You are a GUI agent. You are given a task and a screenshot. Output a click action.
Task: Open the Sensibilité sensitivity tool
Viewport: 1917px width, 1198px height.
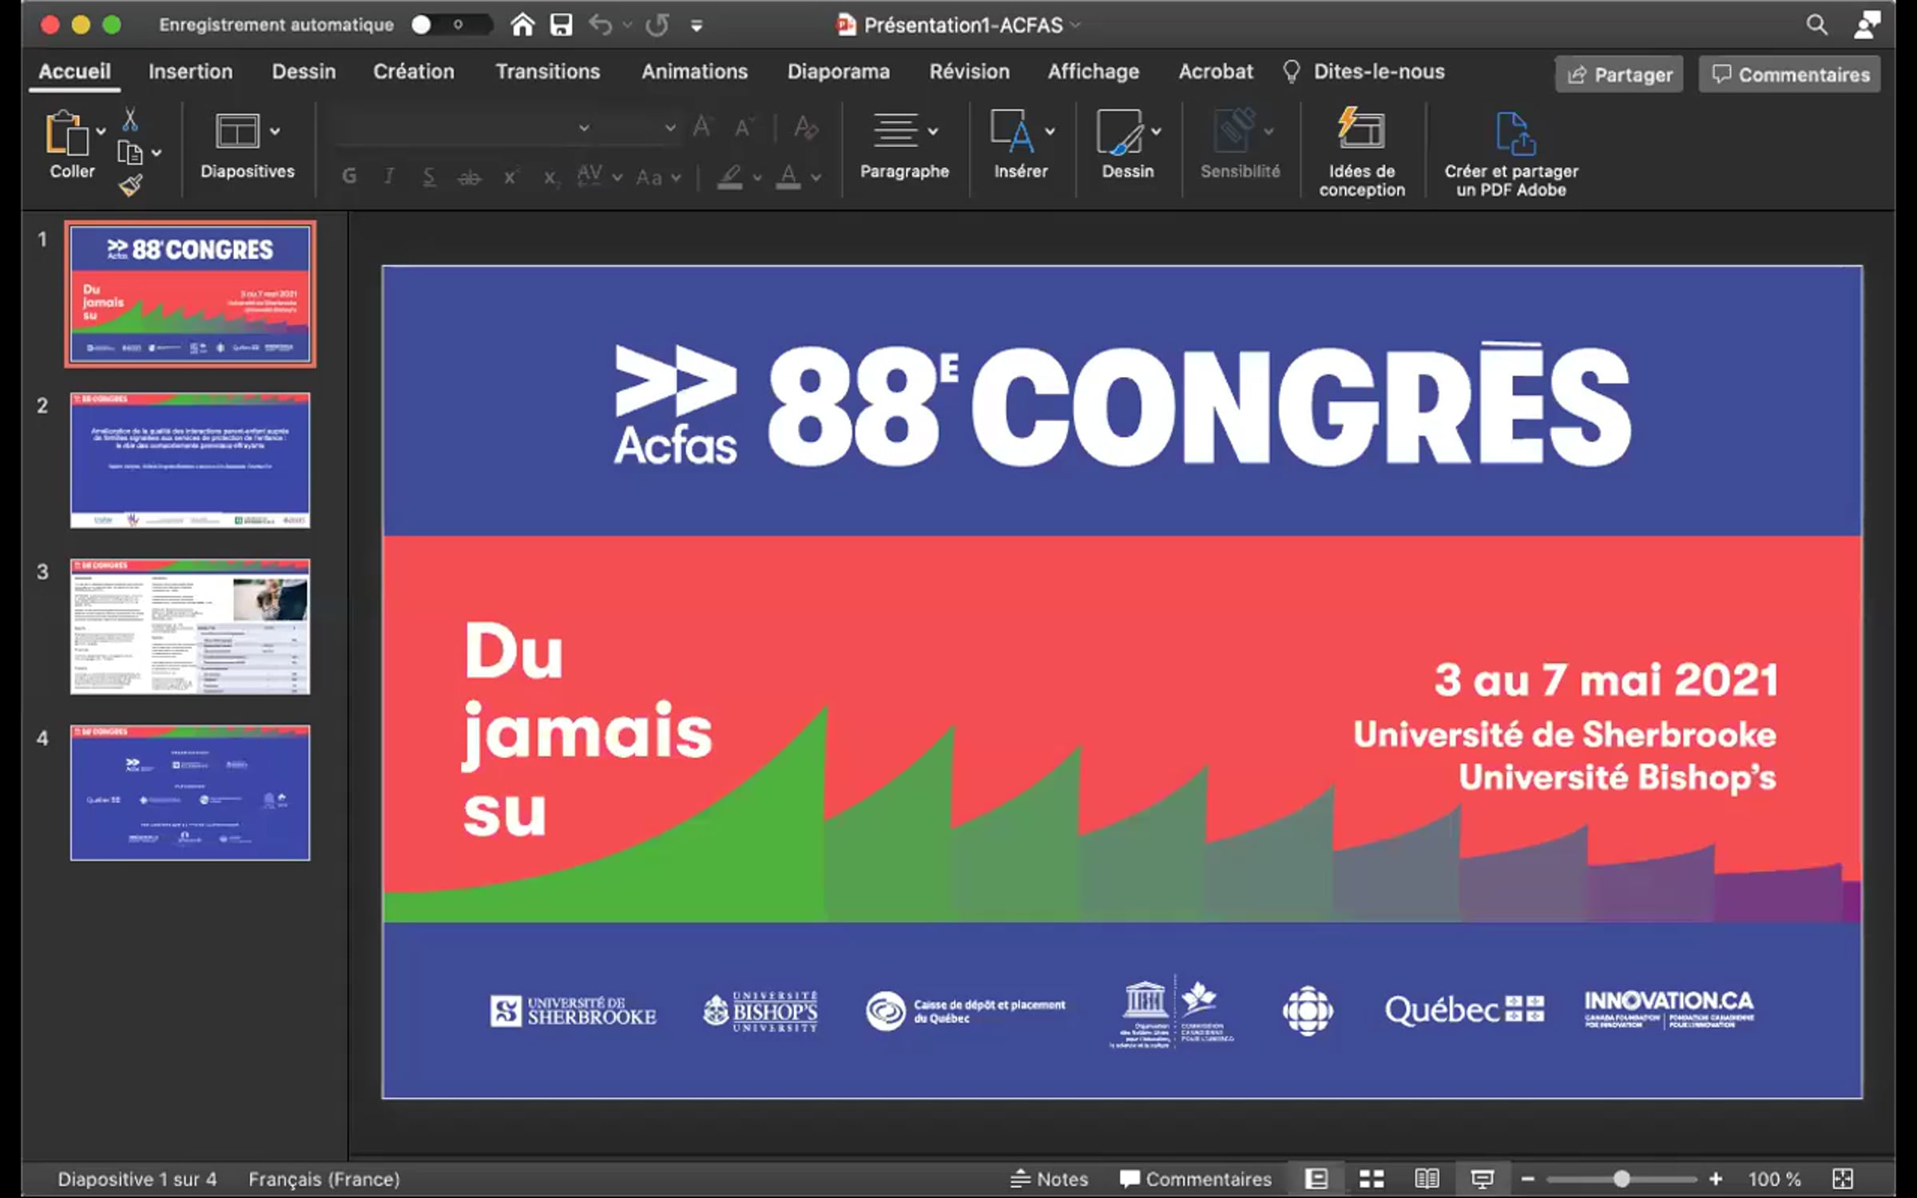[x=1240, y=145]
